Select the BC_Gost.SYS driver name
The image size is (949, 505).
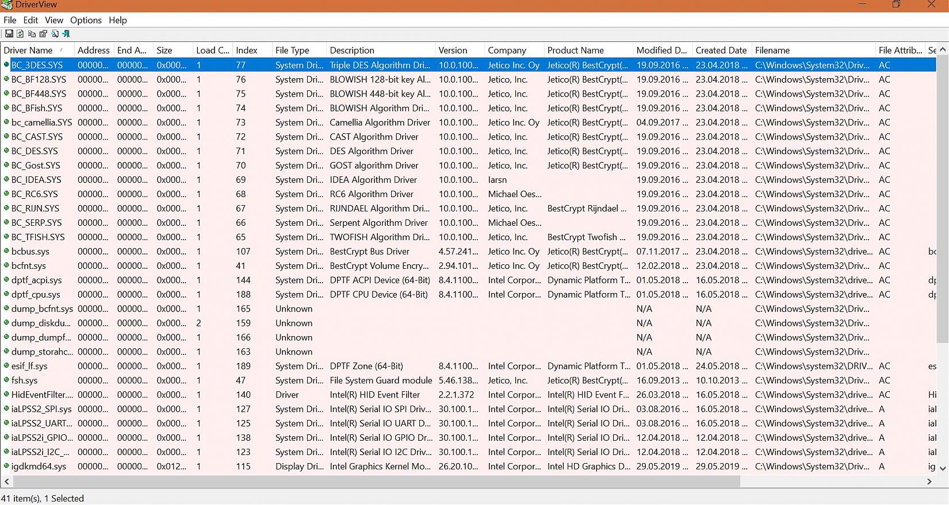click(36, 165)
